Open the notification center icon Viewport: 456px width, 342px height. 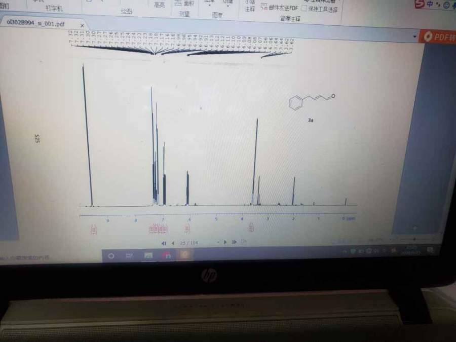tap(431, 250)
